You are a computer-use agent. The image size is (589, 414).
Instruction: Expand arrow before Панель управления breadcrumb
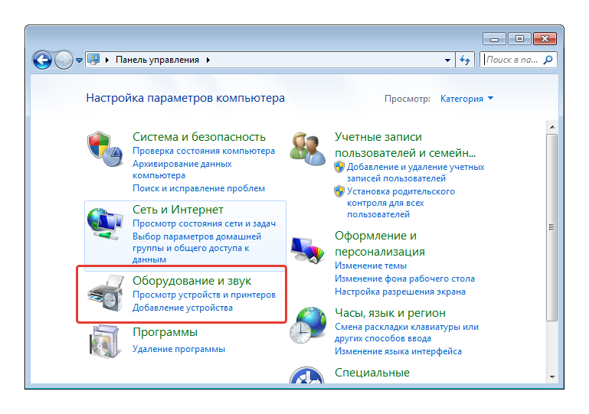coord(107,60)
